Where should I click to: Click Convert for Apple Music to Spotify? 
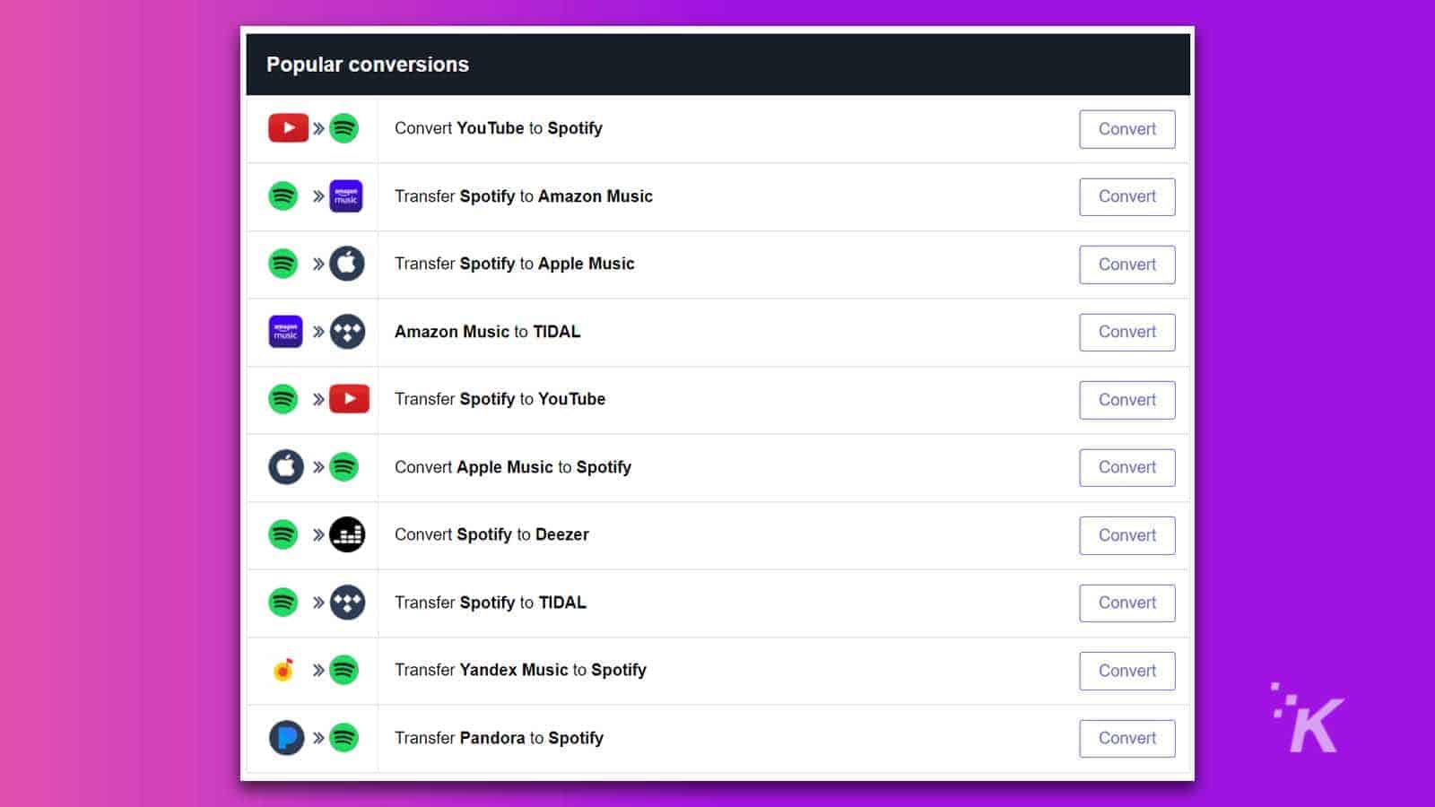coord(1126,467)
